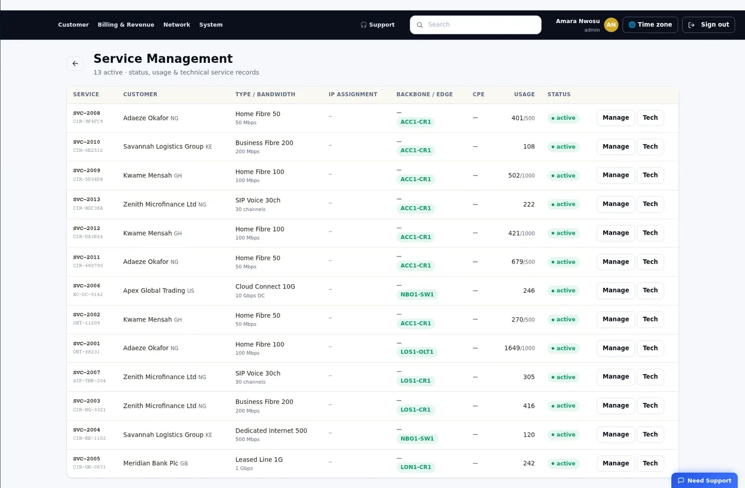This screenshot has height=488, width=745.
Task: Open Tech details for SVC-2011
Action: 650,261
